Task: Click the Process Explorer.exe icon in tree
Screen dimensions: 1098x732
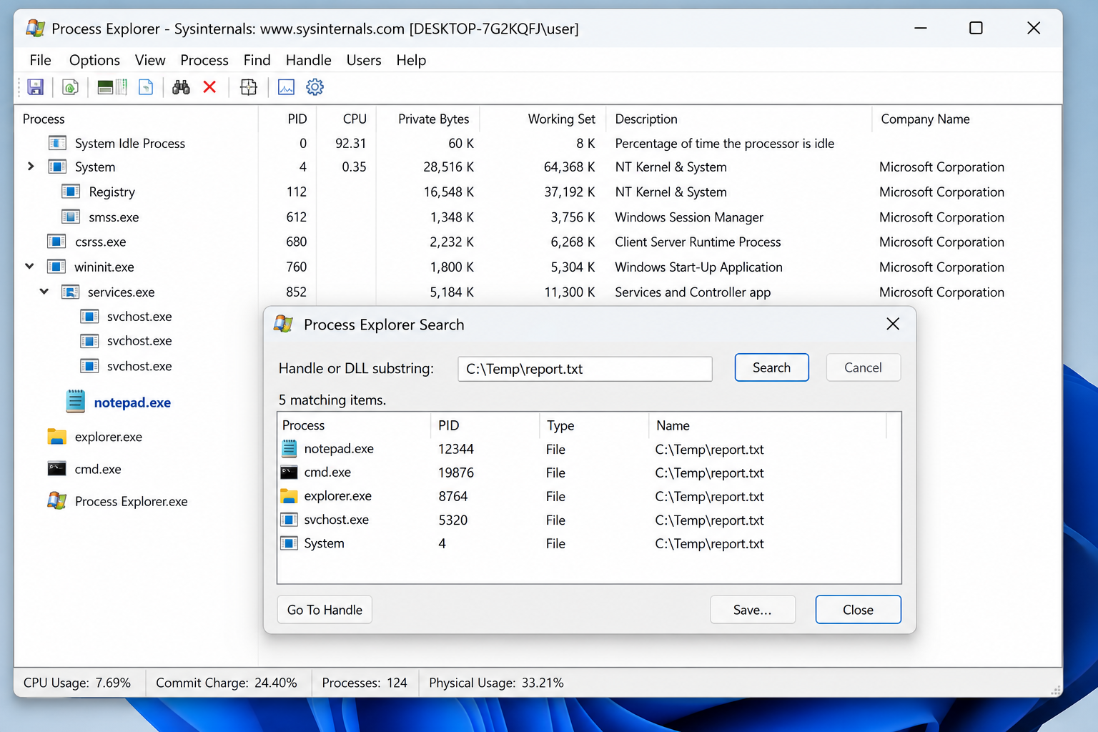Action: click(57, 500)
